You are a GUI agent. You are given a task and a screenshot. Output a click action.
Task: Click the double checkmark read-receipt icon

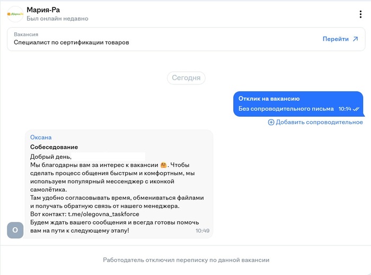pos(356,109)
